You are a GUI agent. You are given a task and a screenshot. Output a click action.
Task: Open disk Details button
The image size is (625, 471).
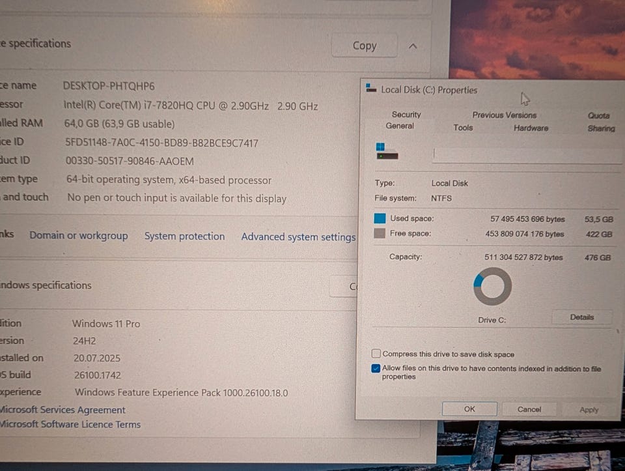pyautogui.click(x=581, y=317)
